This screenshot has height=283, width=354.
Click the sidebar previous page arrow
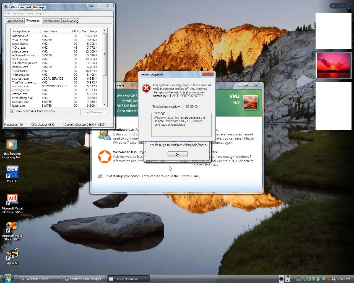[342, 6]
